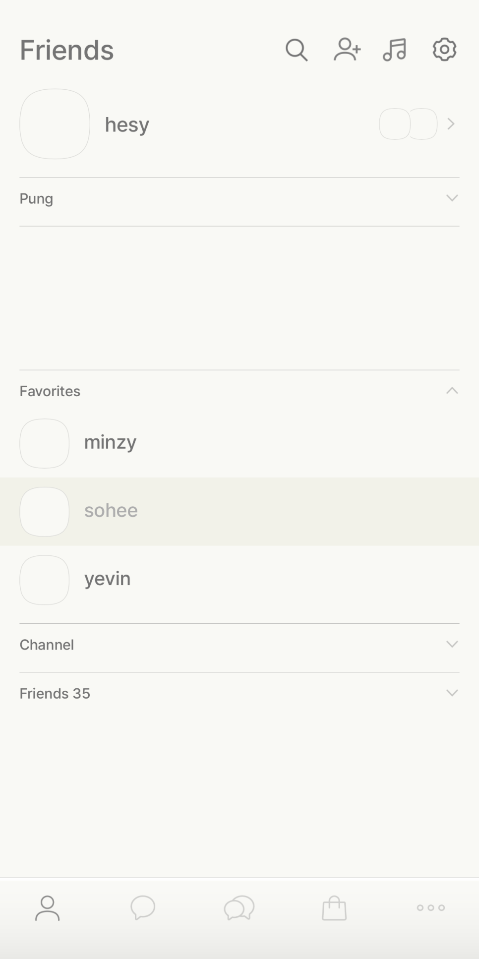
Task: Collapse the Favorites section chevron
Action: point(452,391)
